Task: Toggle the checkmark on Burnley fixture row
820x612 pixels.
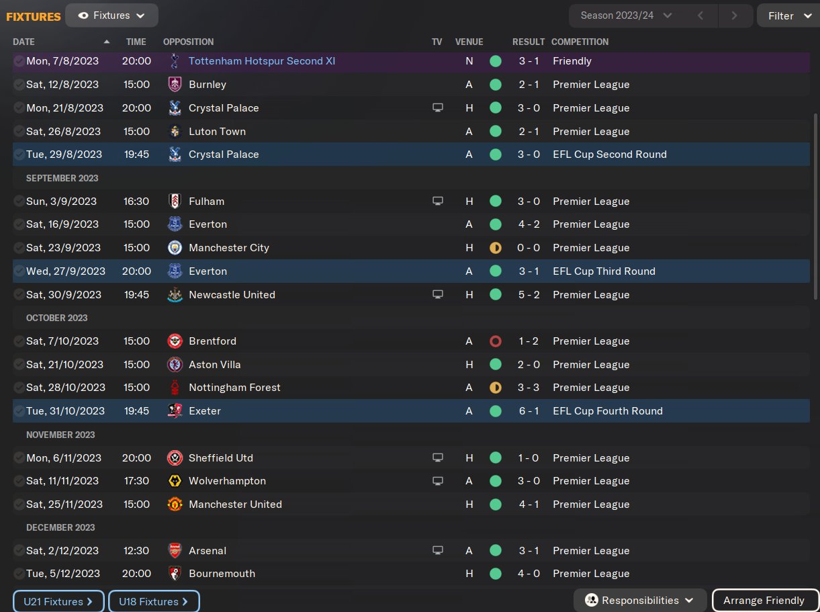Action: coord(19,85)
